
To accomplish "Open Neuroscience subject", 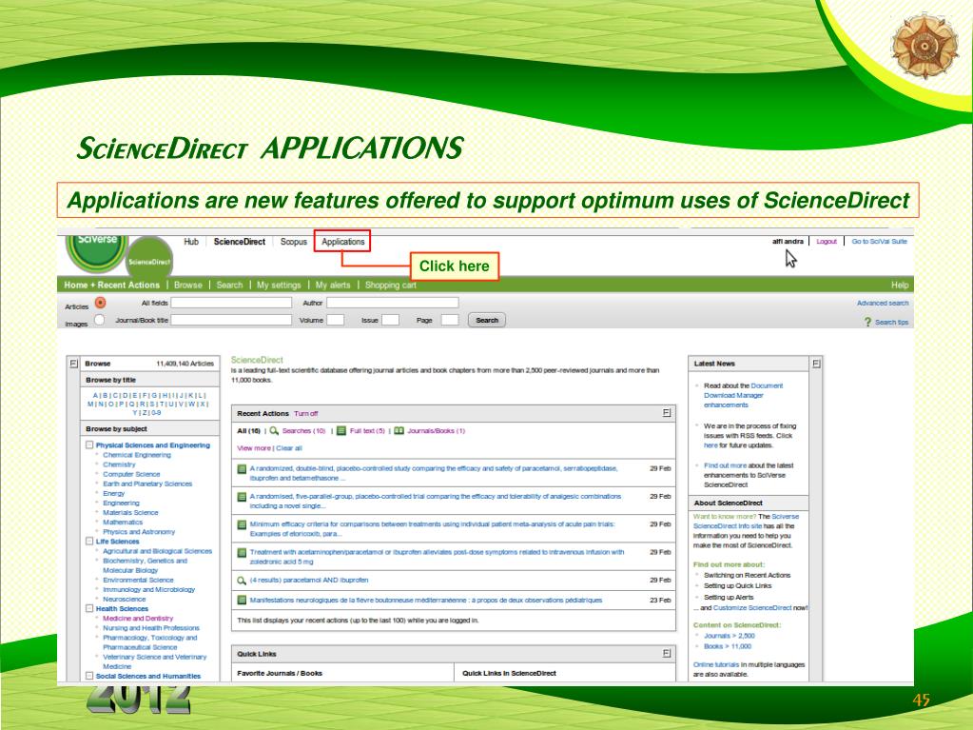I will pyautogui.click(x=124, y=600).
